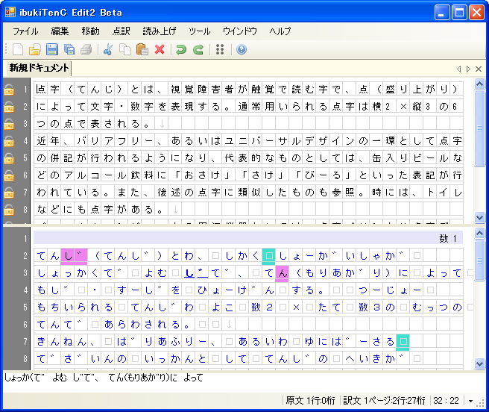Click the Open folder toolbar icon
The width and height of the screenshot is (489, 412).
coord(34,49)
